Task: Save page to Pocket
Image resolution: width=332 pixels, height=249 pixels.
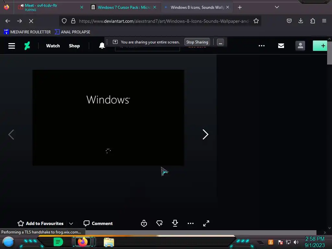Action: [x=289, y=21]
